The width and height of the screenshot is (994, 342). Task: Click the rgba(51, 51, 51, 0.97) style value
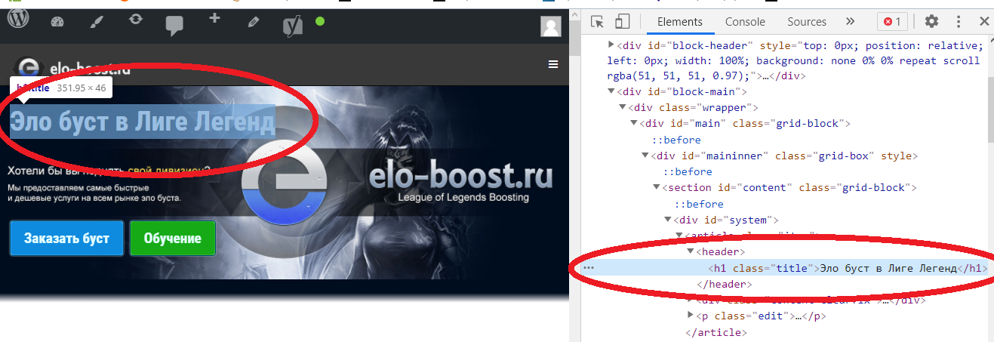pos(685,76)
